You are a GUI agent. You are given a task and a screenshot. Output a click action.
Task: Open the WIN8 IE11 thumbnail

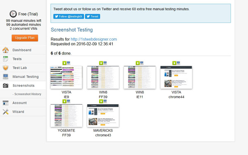140,77
